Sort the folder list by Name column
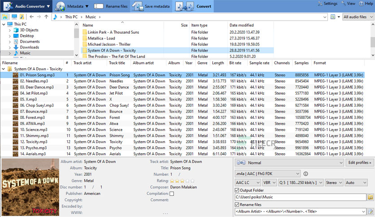Screen dimensions: 375x217 coord(88,25)
